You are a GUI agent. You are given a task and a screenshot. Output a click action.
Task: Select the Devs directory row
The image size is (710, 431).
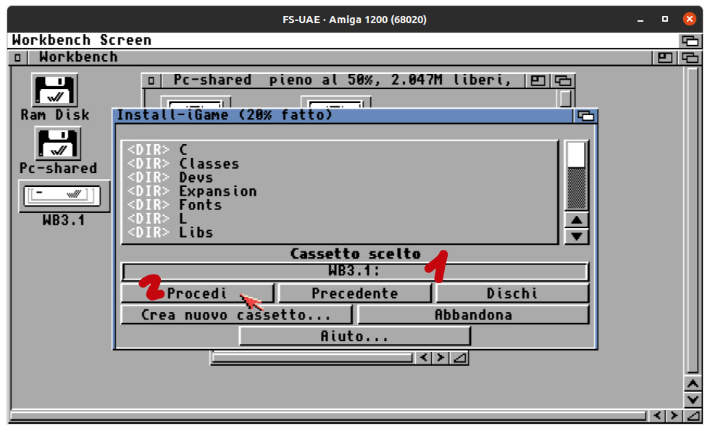[x=340, y=177]
